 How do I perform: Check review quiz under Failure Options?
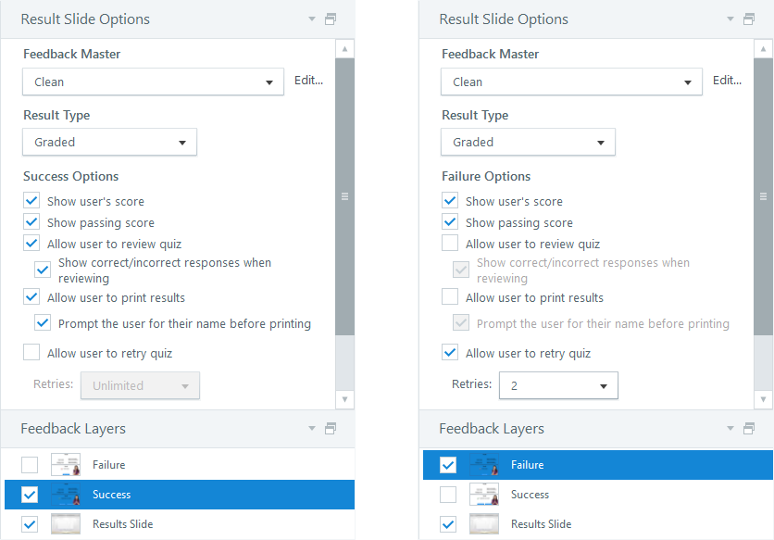(x=450, y=244)
